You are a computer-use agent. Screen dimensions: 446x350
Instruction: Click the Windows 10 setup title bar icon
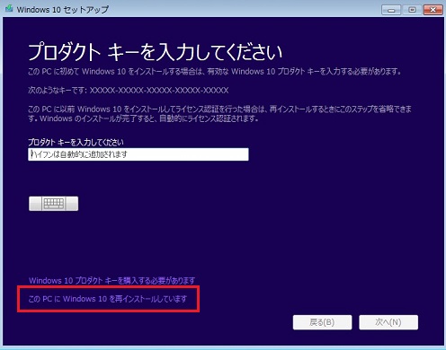pos(9,9)
